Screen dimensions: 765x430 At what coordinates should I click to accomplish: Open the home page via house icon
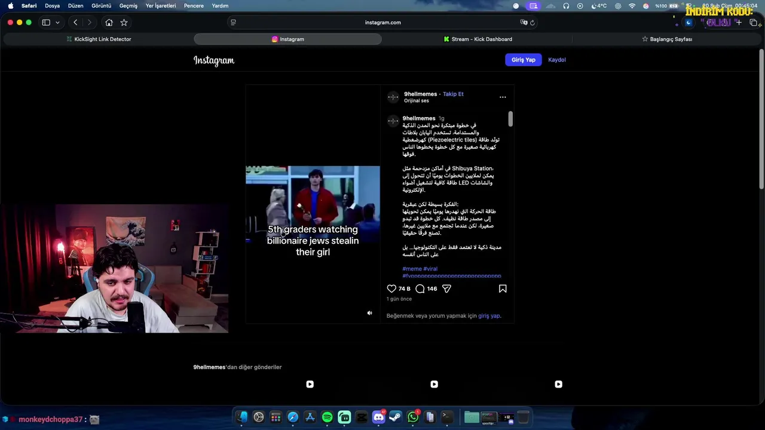pos(109,22)
